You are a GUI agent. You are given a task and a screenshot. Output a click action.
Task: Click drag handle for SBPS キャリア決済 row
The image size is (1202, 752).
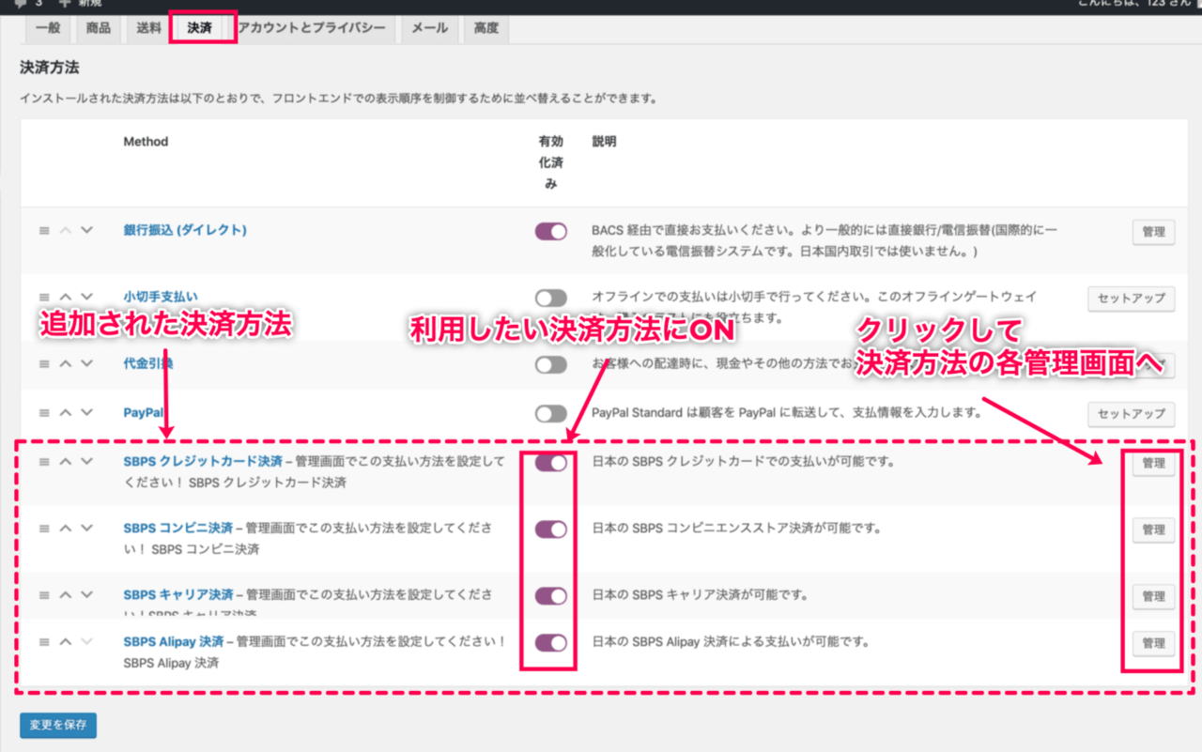(x=44, y=595)
